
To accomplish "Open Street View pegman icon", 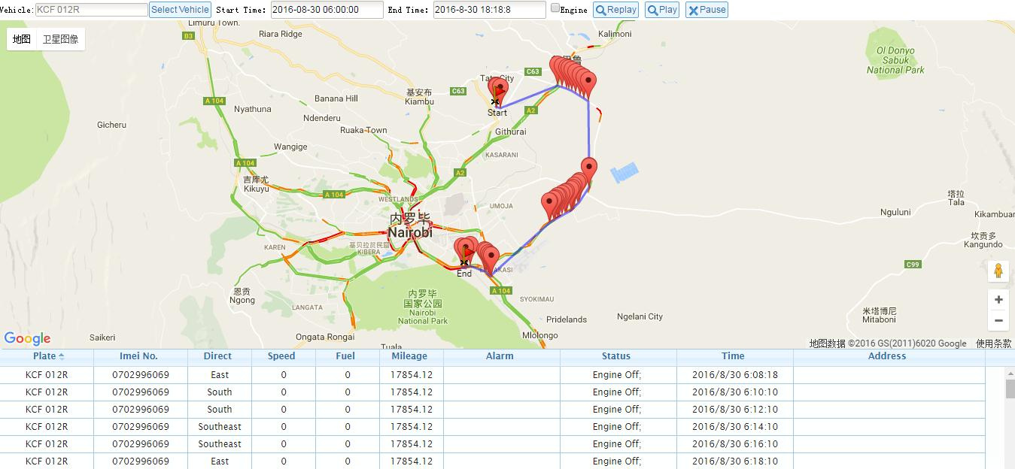I will (x=998, y=271).
